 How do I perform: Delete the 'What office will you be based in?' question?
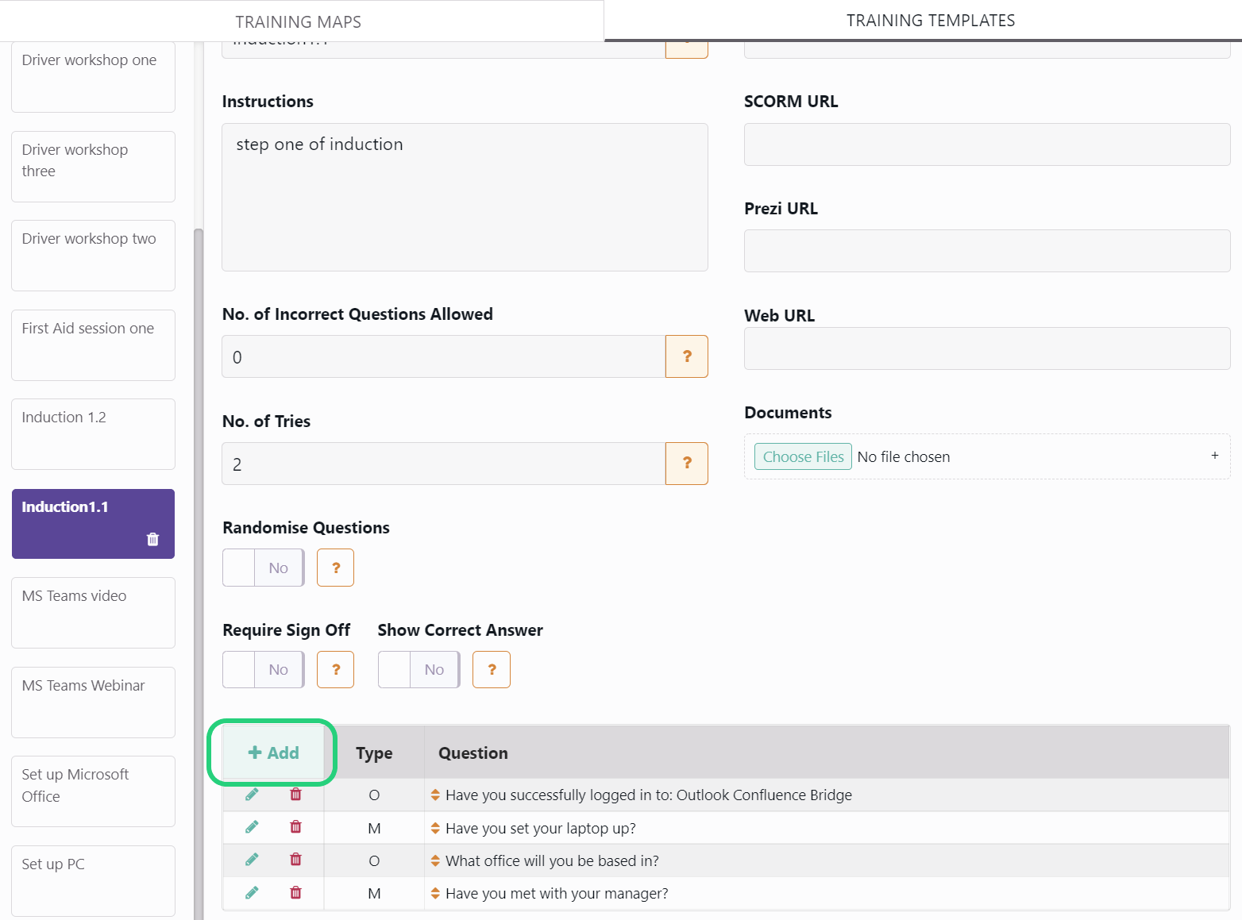(295, 860)
